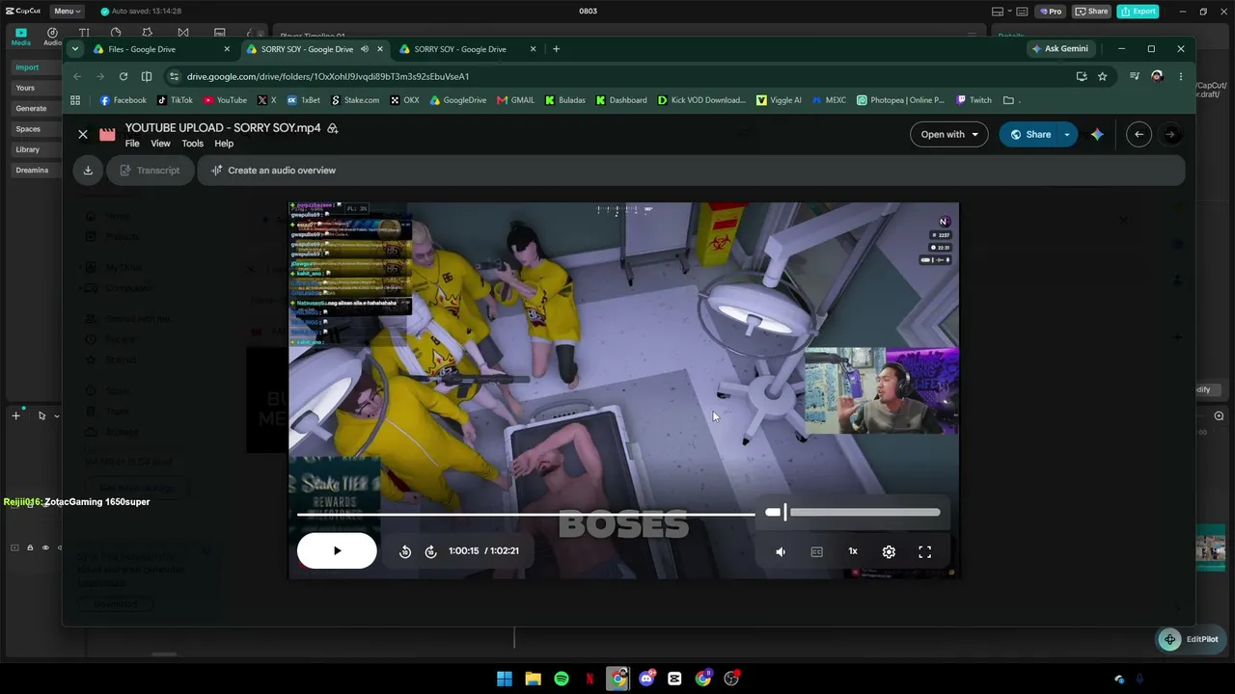The image size is (1235, 694).
Task: Open the Chrome three-dot menu
Action: coord(1181,76)
